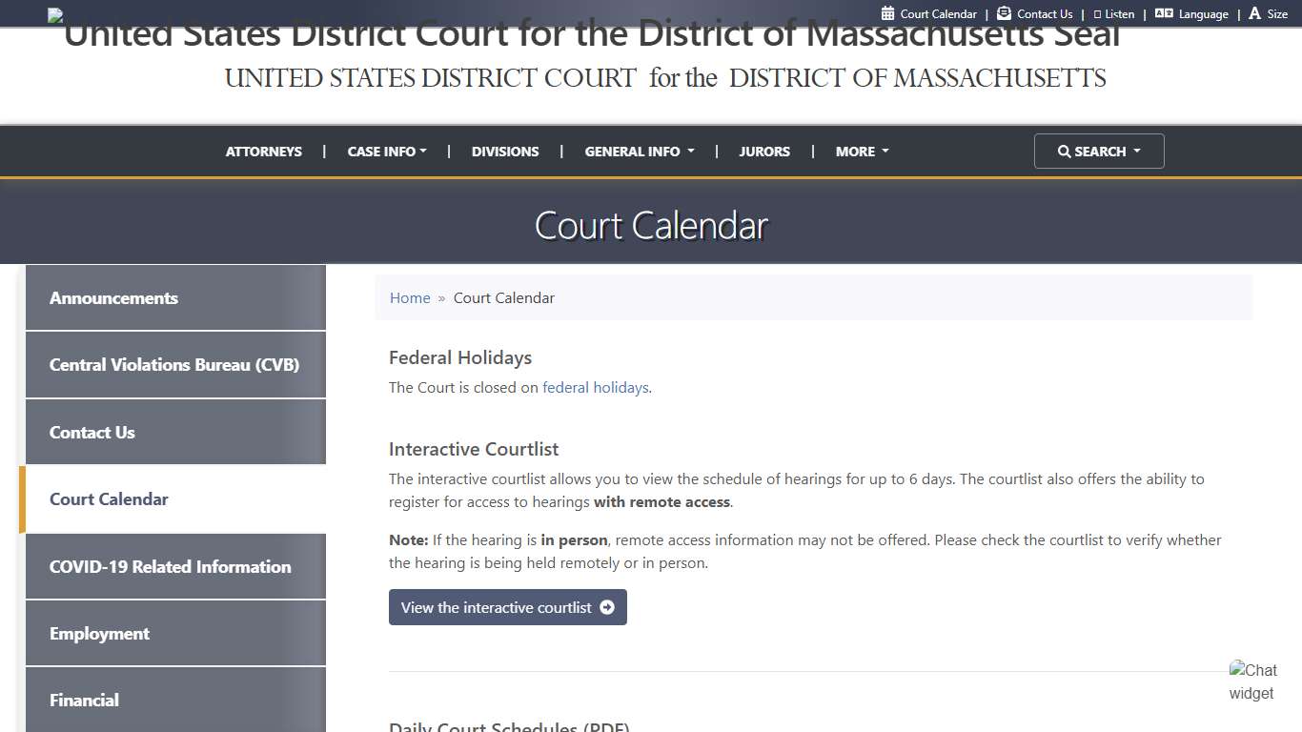The height and width of the screenshot is (732, 1302).
Task: Select Announcements in the sidebar
Action: tap(113, 297)
